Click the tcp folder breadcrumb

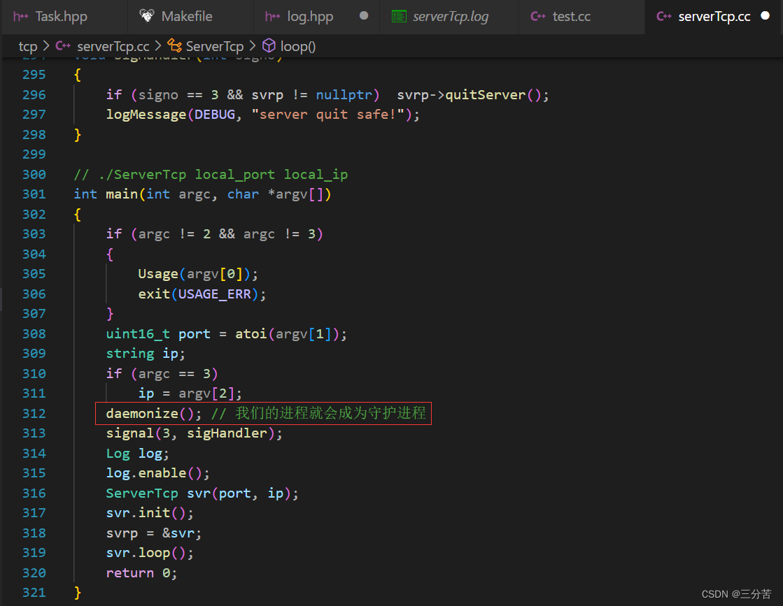[x=28, y=46]
